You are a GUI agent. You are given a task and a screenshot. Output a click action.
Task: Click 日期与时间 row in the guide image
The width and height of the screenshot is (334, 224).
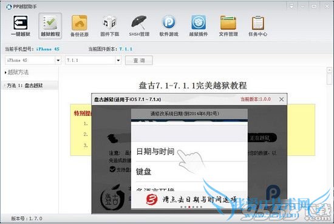click(189, 151)
